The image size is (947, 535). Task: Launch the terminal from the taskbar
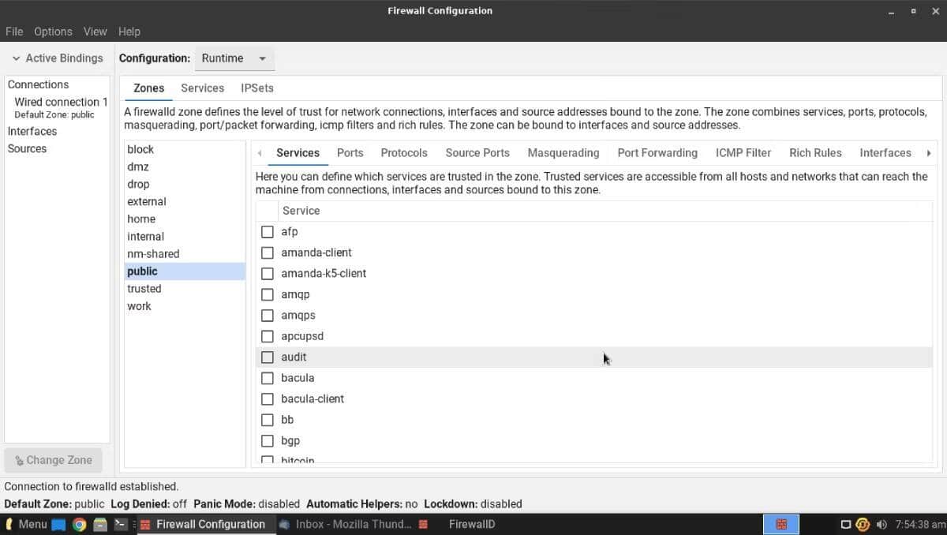coord(120,524)
